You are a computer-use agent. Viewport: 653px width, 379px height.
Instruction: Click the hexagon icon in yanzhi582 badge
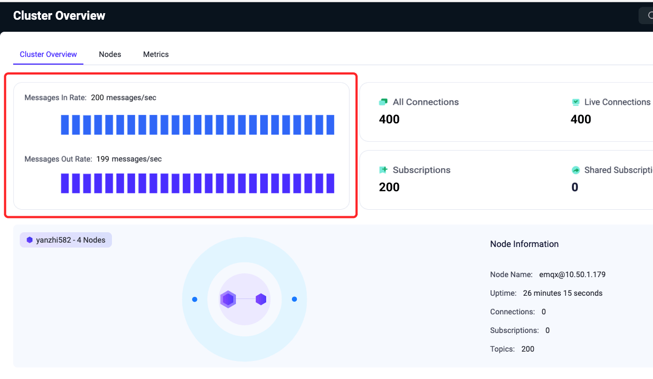click(30, 240)
